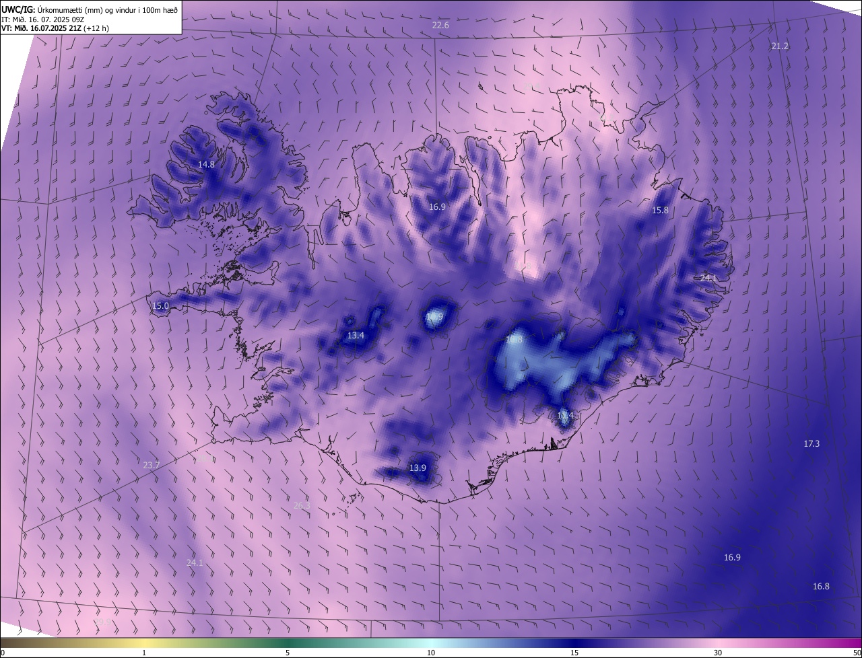Click the legend tick label 1

[x=144, y=653]
